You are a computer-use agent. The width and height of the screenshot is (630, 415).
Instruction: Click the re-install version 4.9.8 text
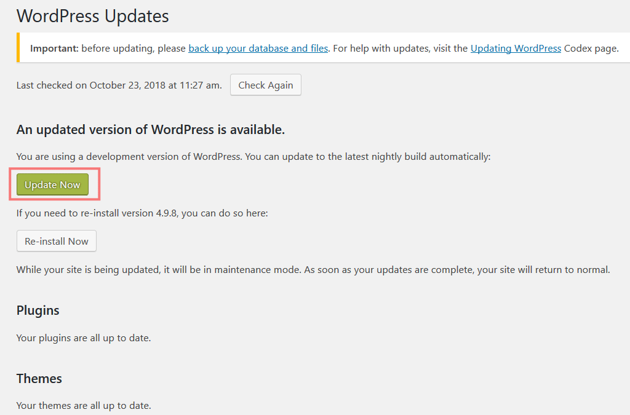(142, 213)
